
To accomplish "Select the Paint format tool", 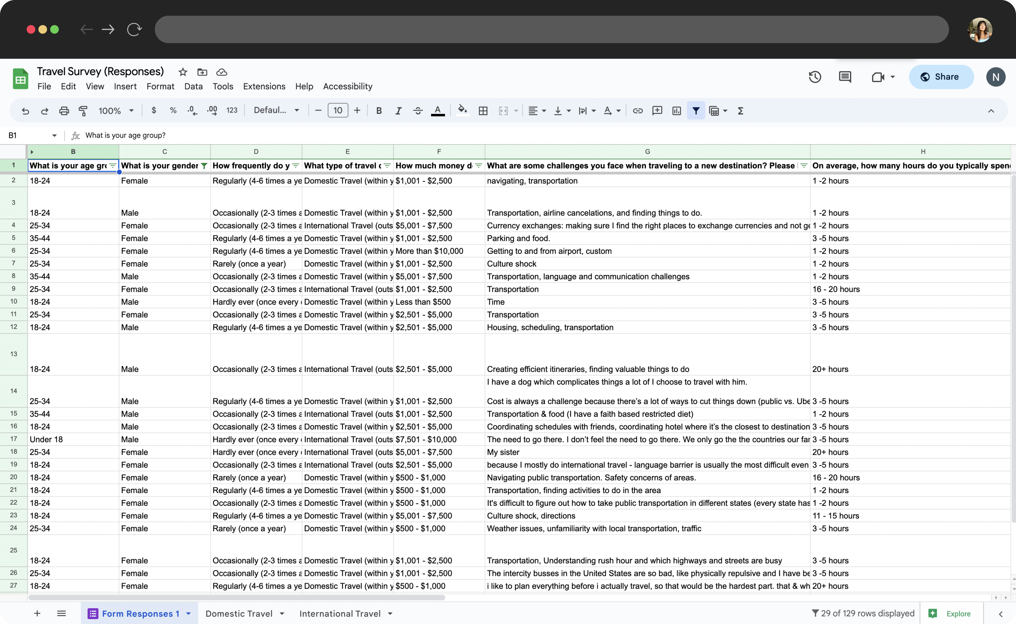I will 83,111.
